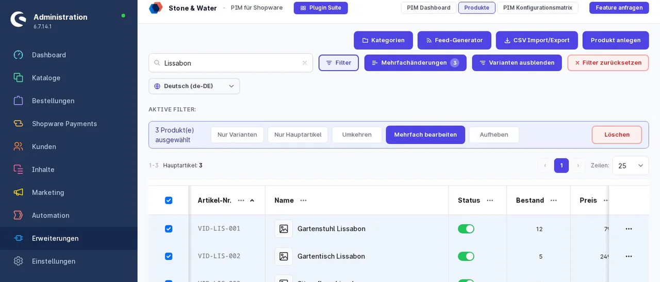Switch to Produkte tab
660x282 pixels.
click(x=477, y=8)
